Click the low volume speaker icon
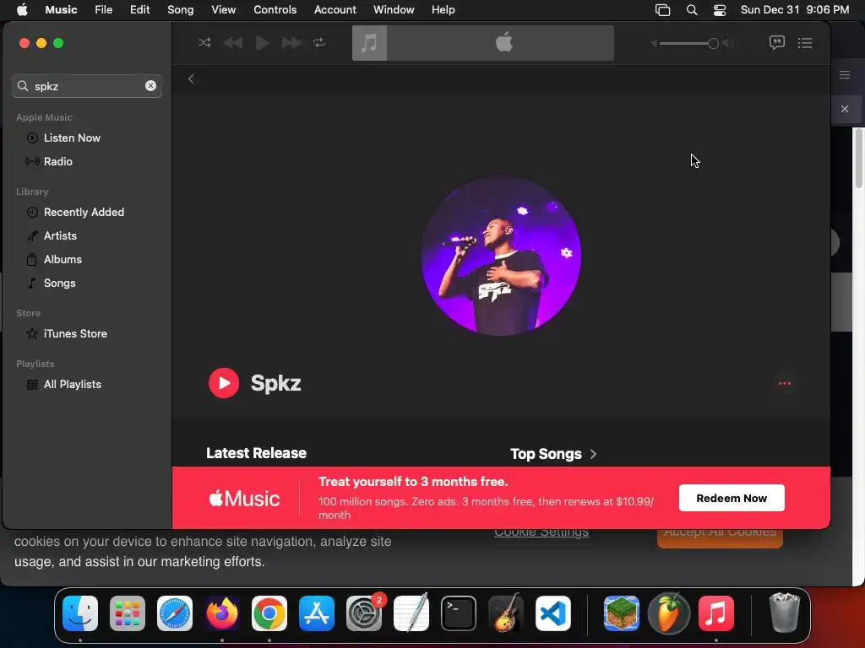 tap(655, 43)
